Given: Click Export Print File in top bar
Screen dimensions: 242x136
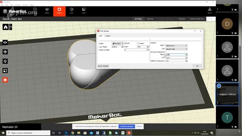Looking at the screenshot, I should 197,19.
